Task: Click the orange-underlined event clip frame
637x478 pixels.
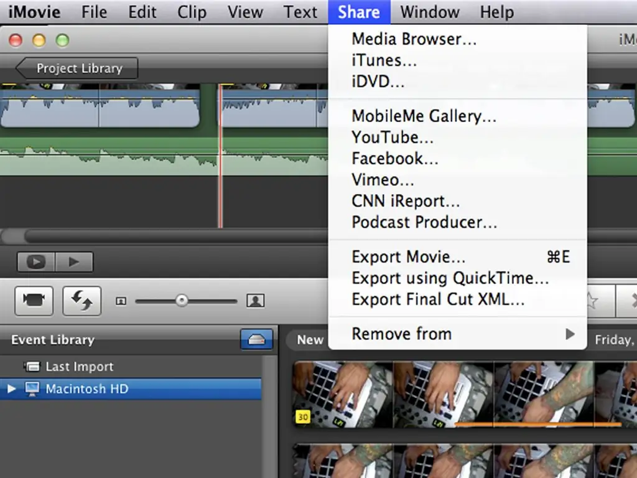Action: coord(544,394)
